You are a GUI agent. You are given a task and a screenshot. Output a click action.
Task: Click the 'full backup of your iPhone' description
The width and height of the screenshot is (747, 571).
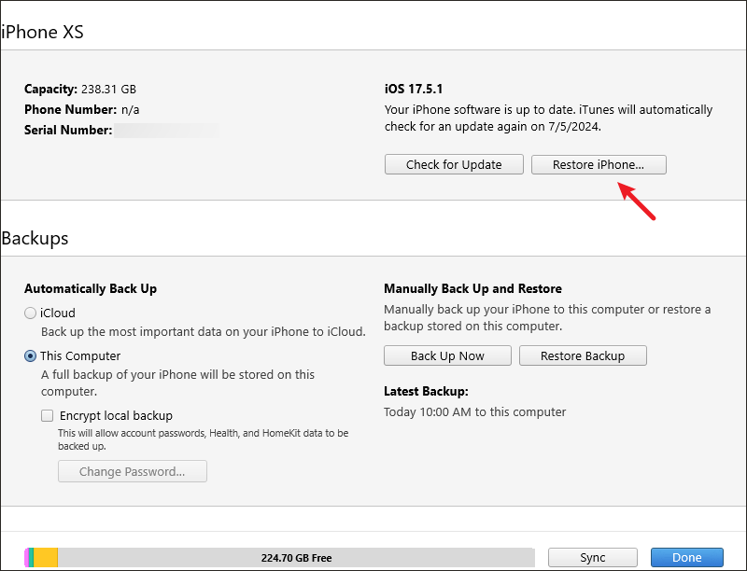tap(177, 383)
